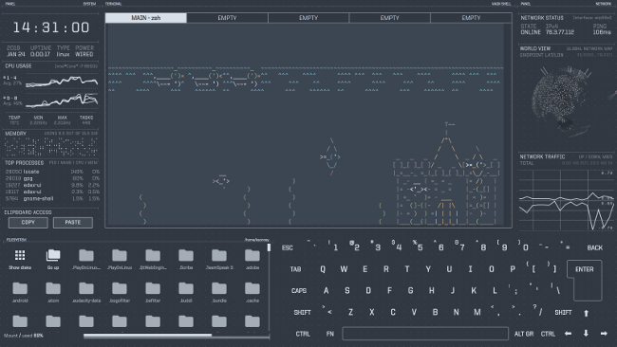Toggle the left SHIFT key
Image resolution: width=617 pixels, height=347 pixels.
coord(302,313)
